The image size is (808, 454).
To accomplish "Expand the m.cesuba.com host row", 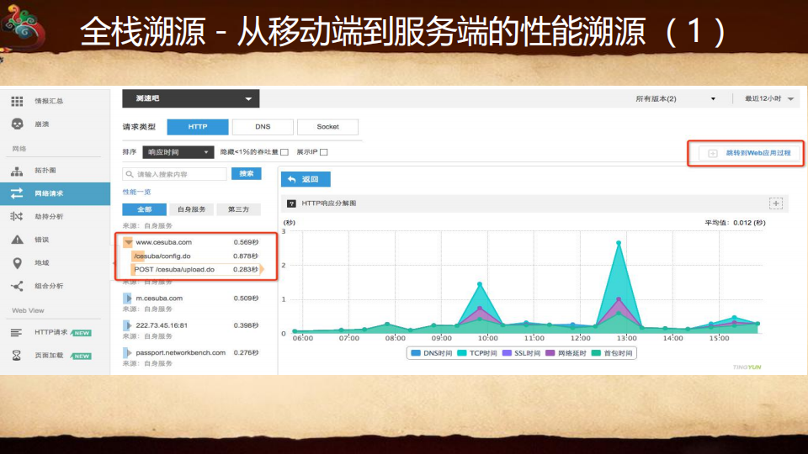I will coord(127,298).
